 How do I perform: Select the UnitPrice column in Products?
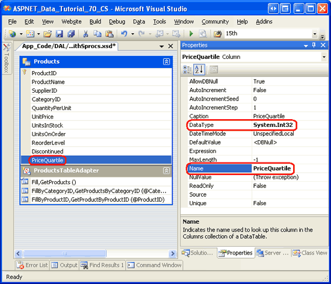(43, 117)
